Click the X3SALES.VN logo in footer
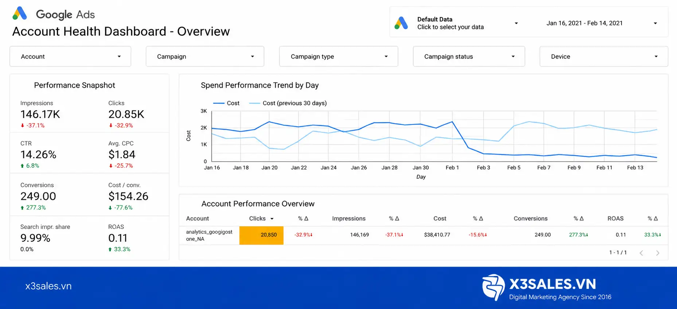The image size is (677, 309). (x=546, y=287)
